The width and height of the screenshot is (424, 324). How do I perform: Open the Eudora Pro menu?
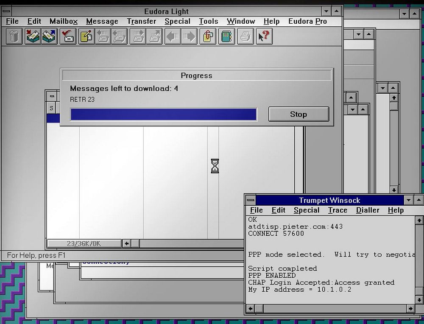click(x=307, y=21)
